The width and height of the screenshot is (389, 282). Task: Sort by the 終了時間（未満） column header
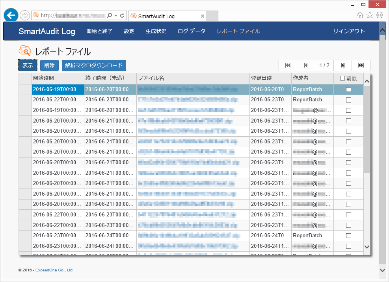pyautogui.click(x=110, y=78)
